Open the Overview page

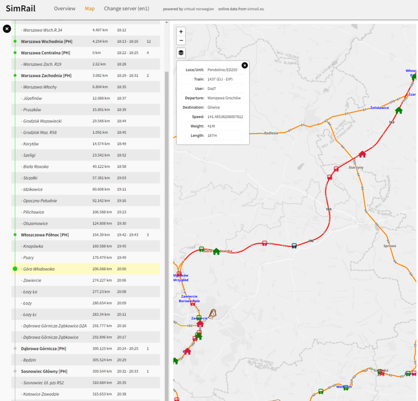point(65,9)
